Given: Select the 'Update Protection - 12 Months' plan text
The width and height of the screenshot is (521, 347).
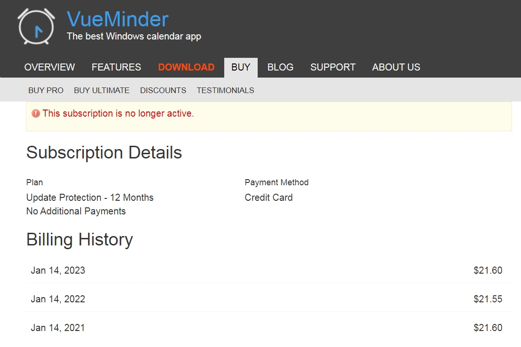Looking at the screenshot, I should [90, 197].
